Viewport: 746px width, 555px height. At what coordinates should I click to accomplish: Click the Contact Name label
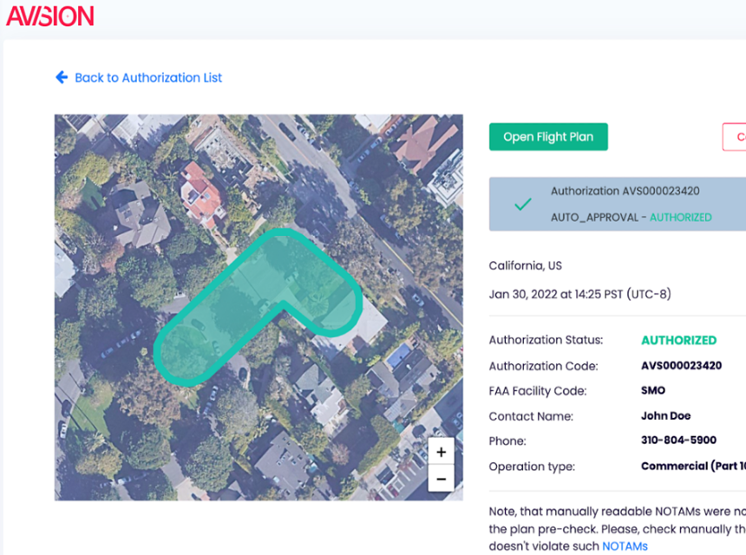click(531, 416)
